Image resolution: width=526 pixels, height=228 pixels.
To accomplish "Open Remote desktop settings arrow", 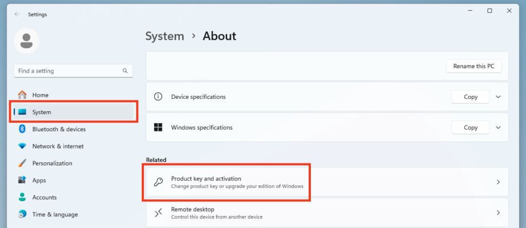I will [x=498, y=213].
